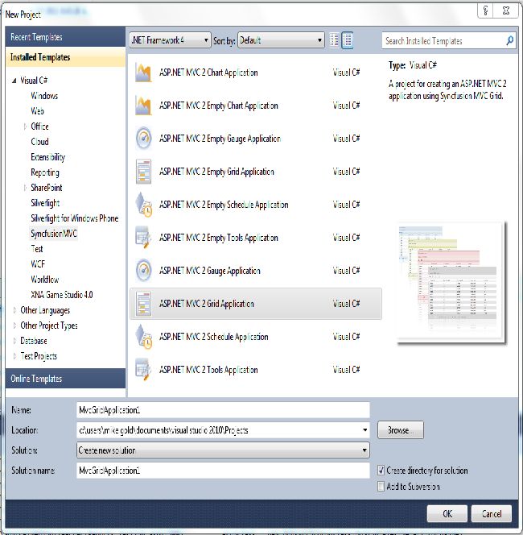
Task: Select XNA Game Studio 4.0 category
Action: tap(62, 295)
